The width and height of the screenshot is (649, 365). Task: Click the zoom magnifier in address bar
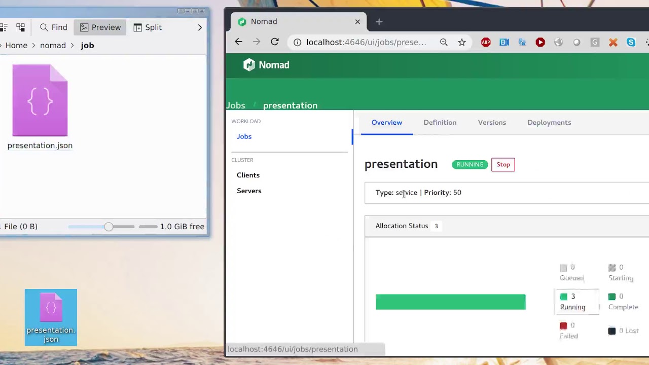click(x=444, y=42)
